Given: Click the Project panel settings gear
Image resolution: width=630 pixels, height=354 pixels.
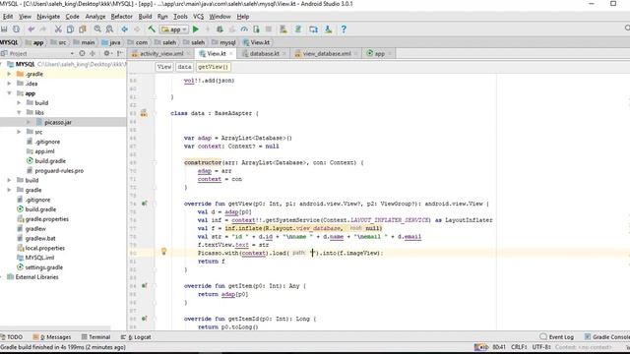Looking at the screenshot, I should (106, 53).
